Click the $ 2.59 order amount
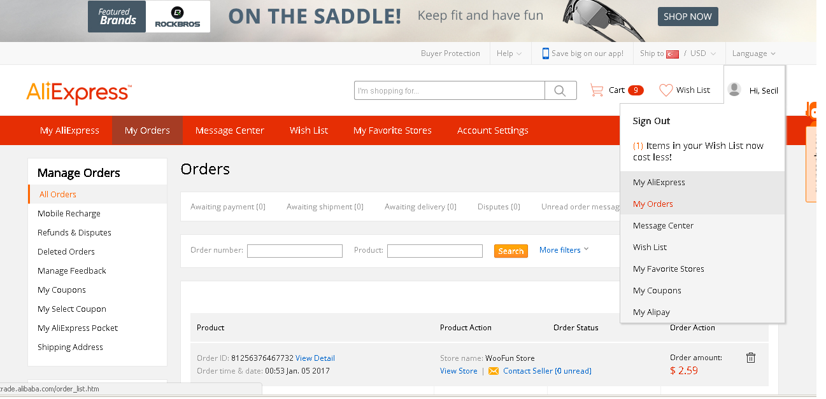The width and height of the screenshot is (826, 399). [684, 370]
